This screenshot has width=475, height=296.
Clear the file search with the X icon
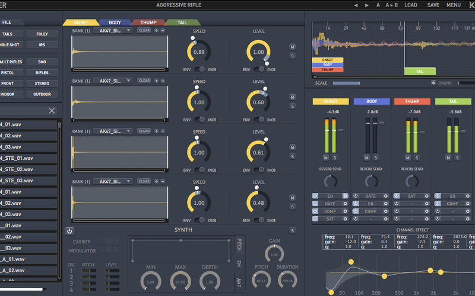pos(52,111)
